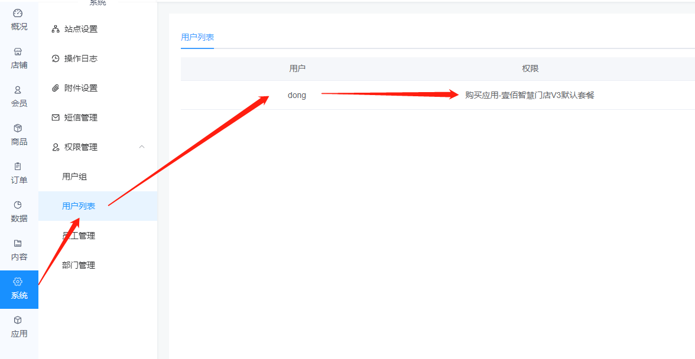Click the dong user cell
Screen dimensions: 695x359
click(297, 95)
